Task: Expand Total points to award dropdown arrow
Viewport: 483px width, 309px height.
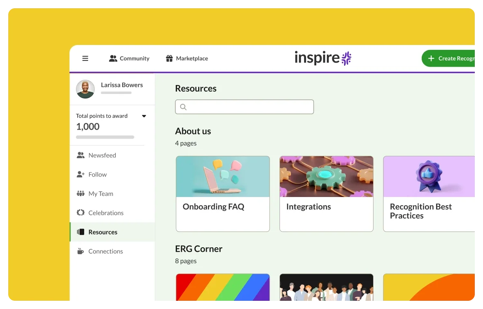Action: [x=144, y=116]
